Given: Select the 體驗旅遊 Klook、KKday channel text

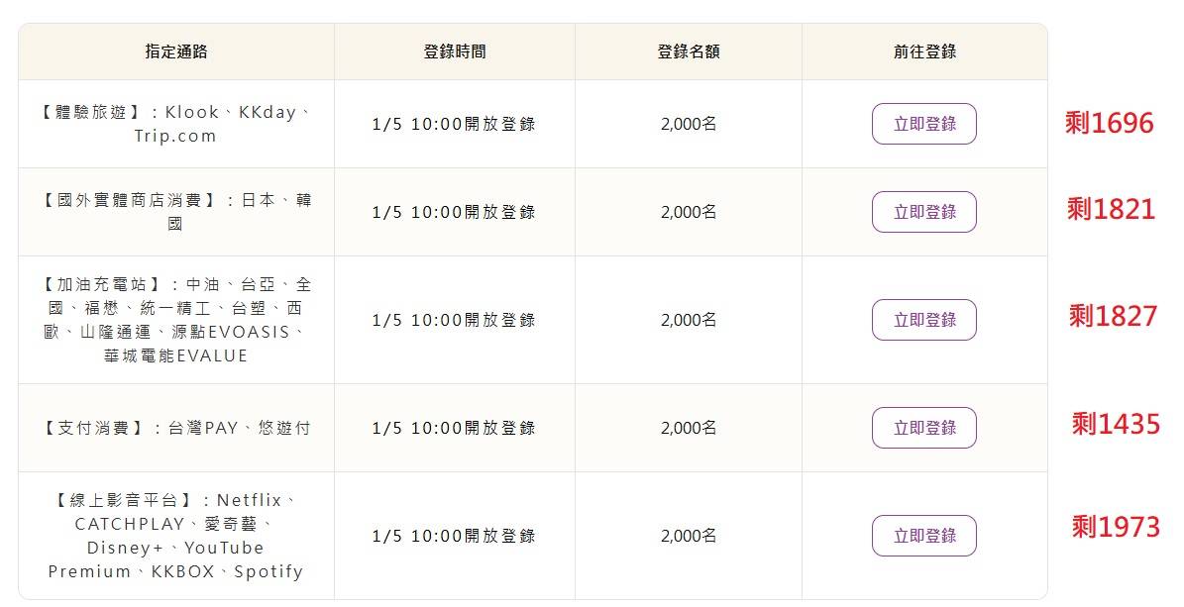Looking at the screenshot, I should click(x=176, y=124).
